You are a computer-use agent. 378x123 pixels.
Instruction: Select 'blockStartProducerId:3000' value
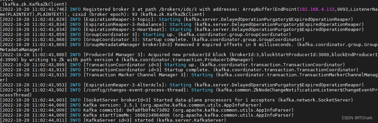click(296, 55)
